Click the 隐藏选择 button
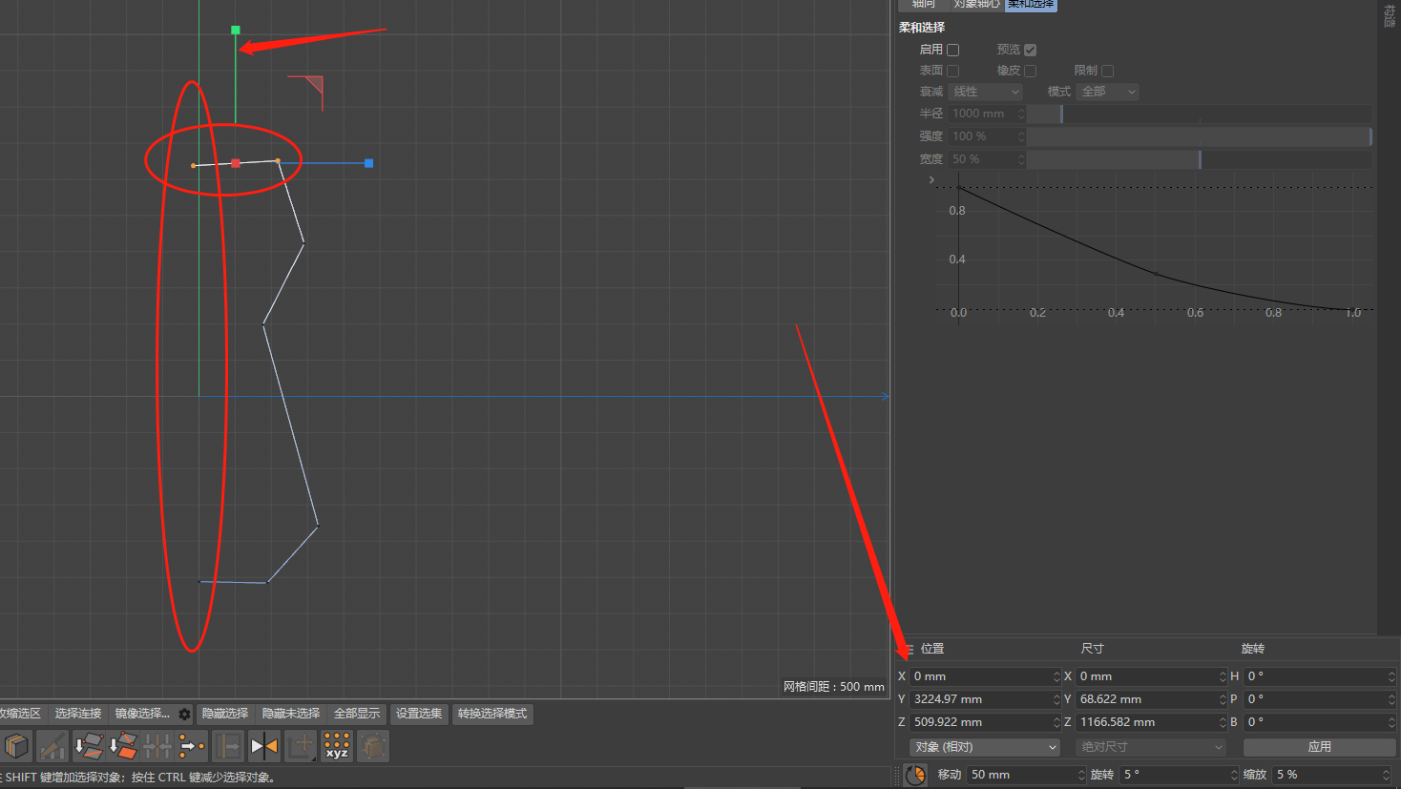The height and width of the screenshot is (789, 1401). tap(225, 714)
